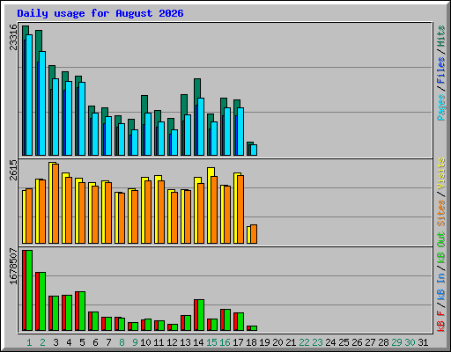Click day 25 label on x-axis
This screenshot has width=451, height=352.
point(344,342)
